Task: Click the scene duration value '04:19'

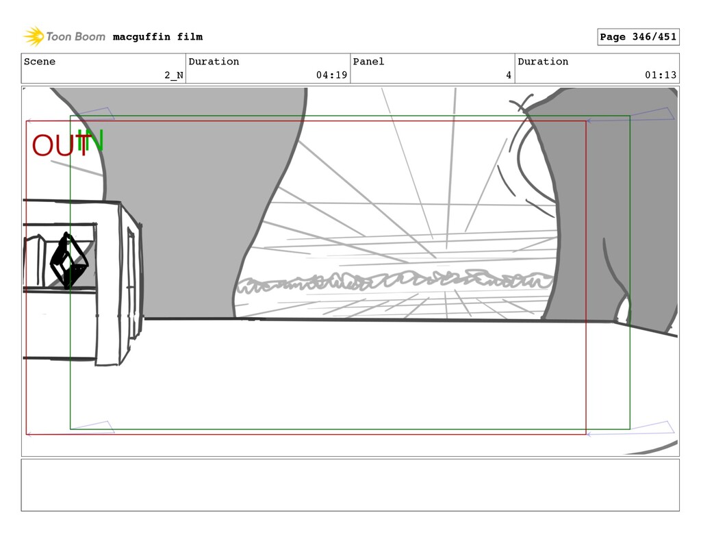Action: point(331,75)
